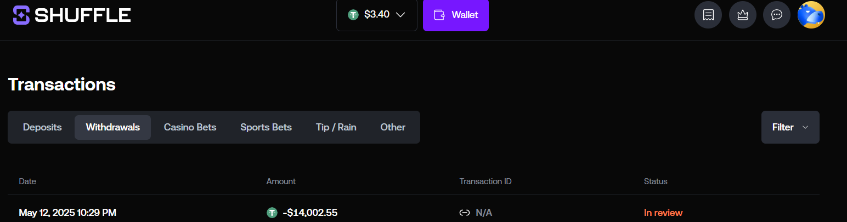847x222 pixels.
Task: Click the Shuffle logo icon
Action: 22,15
